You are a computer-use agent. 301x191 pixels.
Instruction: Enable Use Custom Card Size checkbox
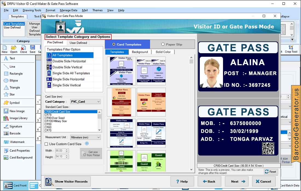[x=46, y=144]
